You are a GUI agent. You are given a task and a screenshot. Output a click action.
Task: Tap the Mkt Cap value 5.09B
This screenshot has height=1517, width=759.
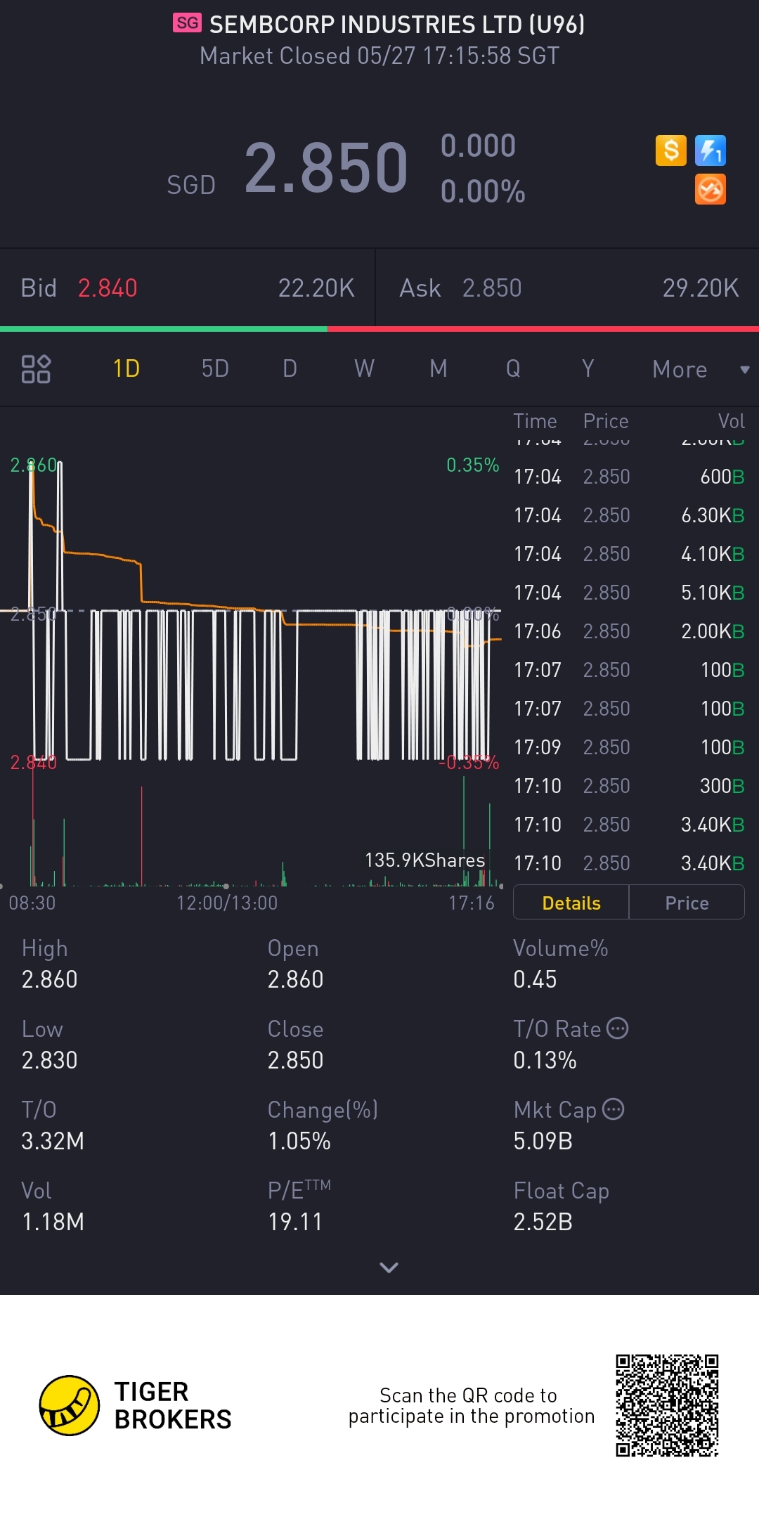pos(543,1141)
